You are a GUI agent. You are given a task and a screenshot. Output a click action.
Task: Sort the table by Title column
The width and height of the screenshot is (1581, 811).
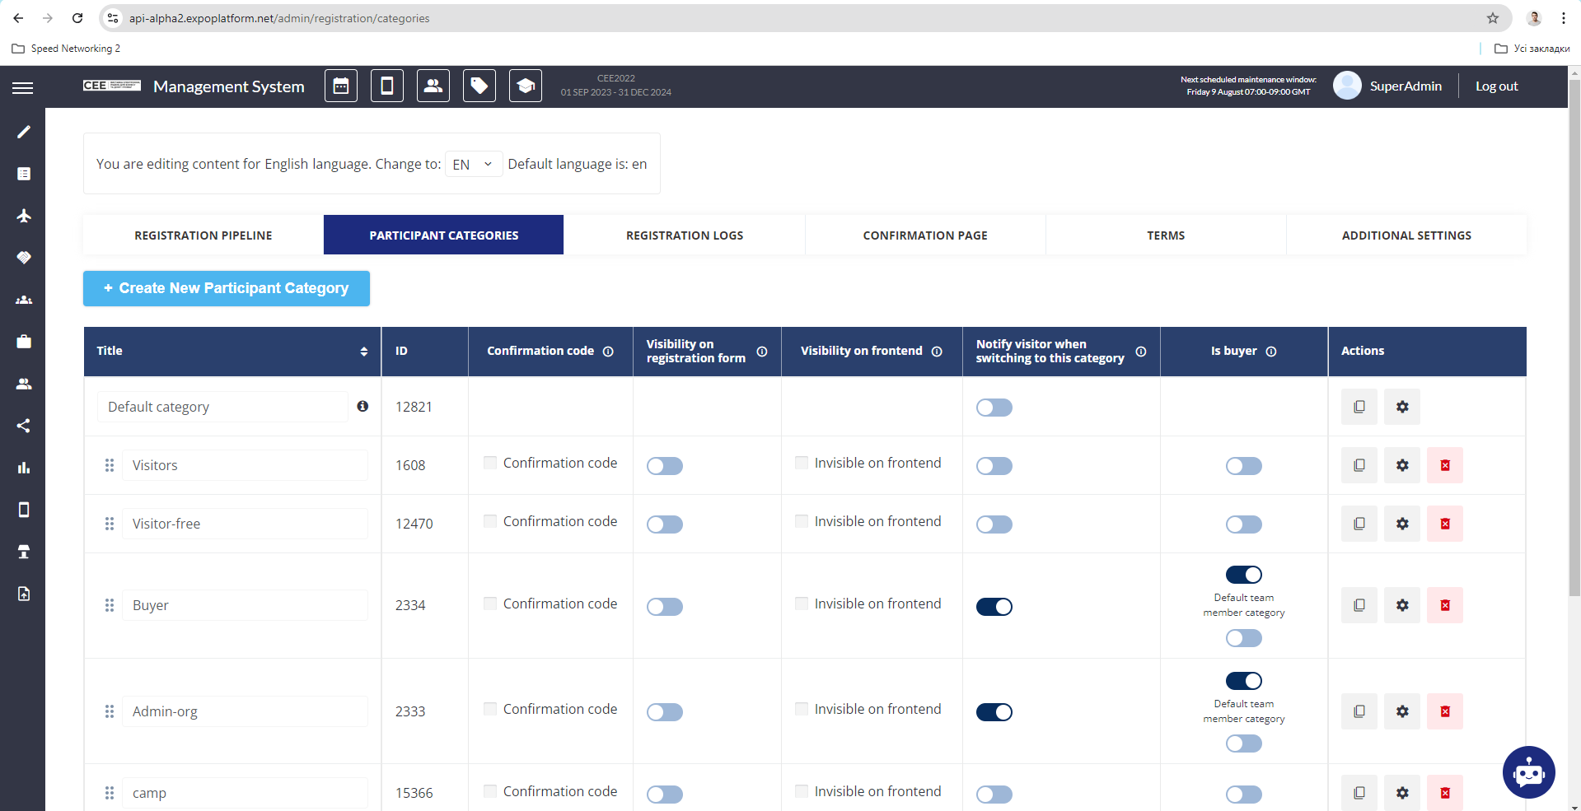coord(363,352)
